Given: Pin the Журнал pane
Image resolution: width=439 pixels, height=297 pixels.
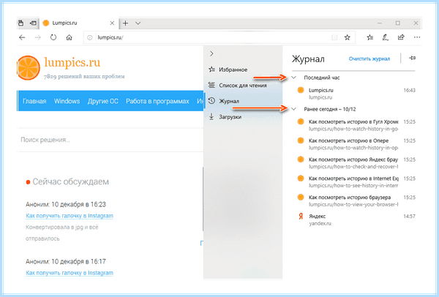Looking at the screenshot, I should coord(412,58).
